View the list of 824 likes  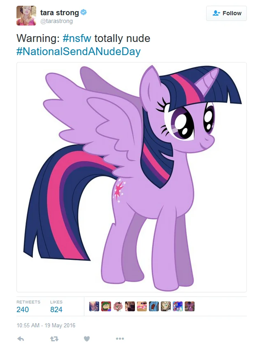tap(56, 306)
